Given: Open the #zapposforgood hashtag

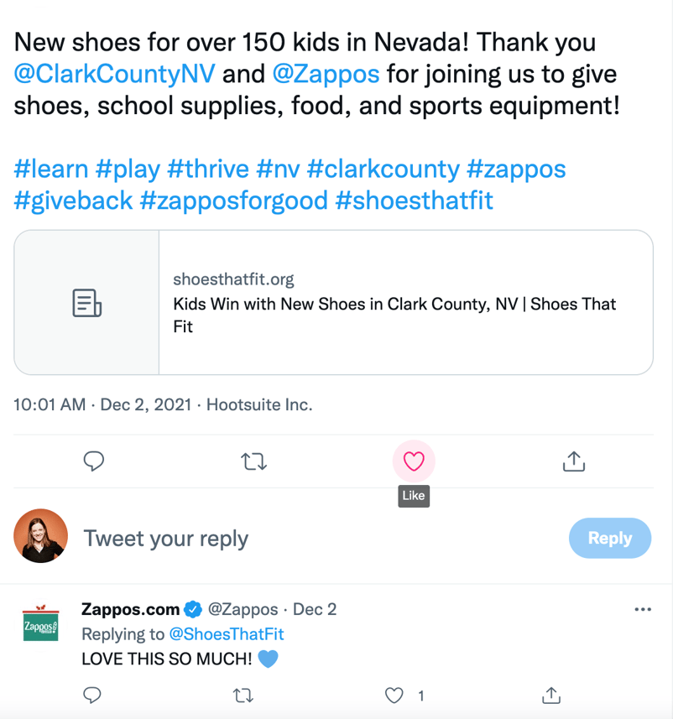Looking at the screenshot, I should point(234,201).
